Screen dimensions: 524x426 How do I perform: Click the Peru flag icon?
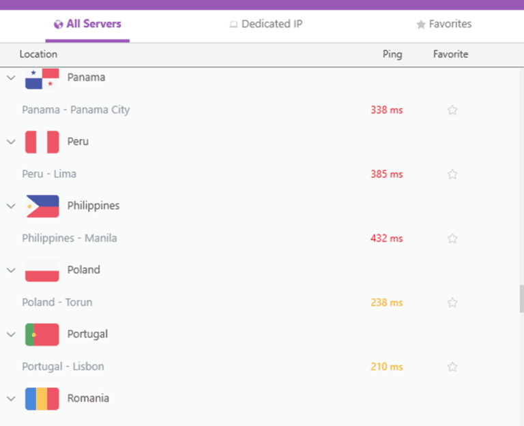pos(42,142)
